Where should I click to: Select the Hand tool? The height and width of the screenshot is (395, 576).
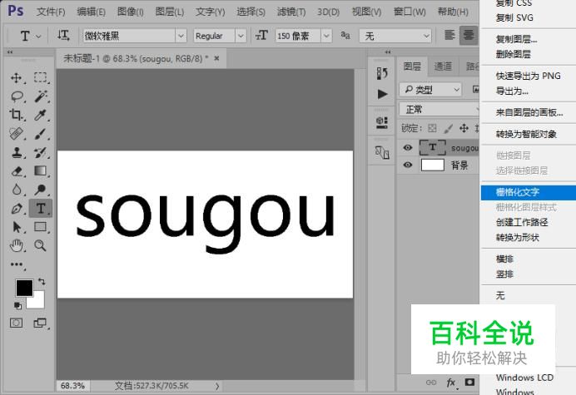[16, 245]
